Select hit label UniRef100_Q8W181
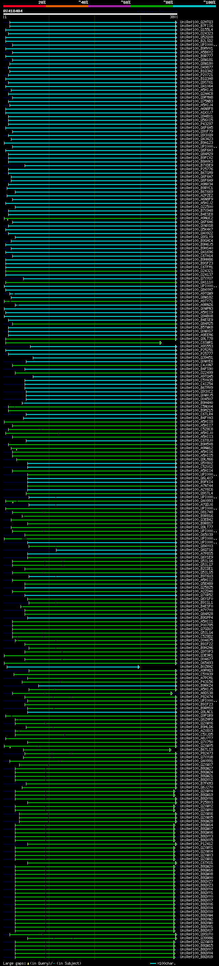Image resolution: width=219 pixels, height=966 pixels. pyautogui.click(x=196, y=60)
